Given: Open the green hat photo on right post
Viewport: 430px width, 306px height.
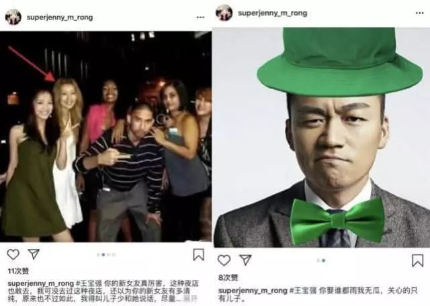Looking at the screenshot, I should pyautogui.click(x=322, y=138).
